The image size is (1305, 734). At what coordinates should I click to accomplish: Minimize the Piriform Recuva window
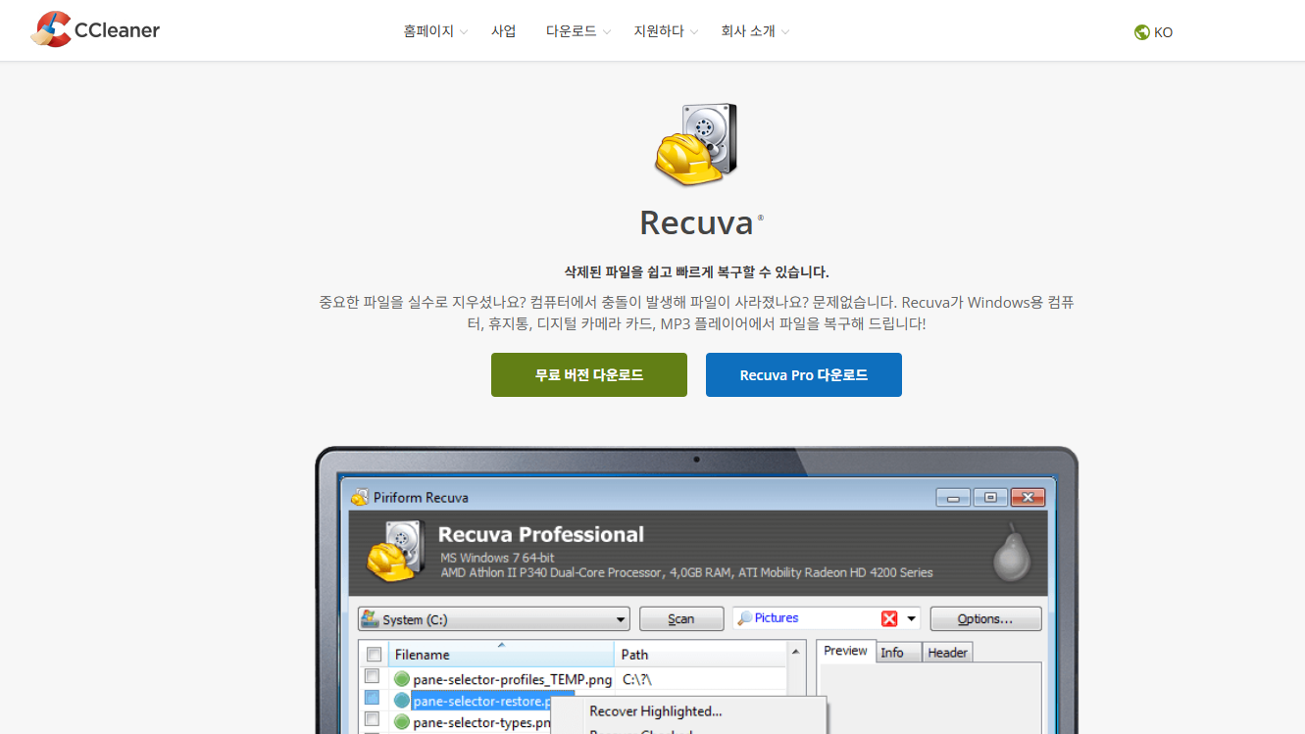tap(953, 497)
